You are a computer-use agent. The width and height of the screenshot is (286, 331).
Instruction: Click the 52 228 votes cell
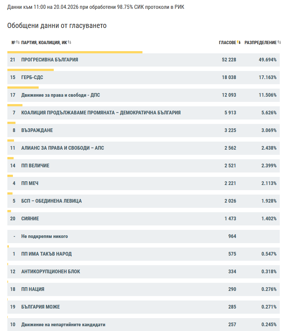coord(229,60)
